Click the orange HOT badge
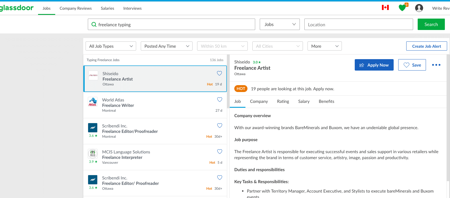This screenshot has height=198, width=450. click(241, 89)
